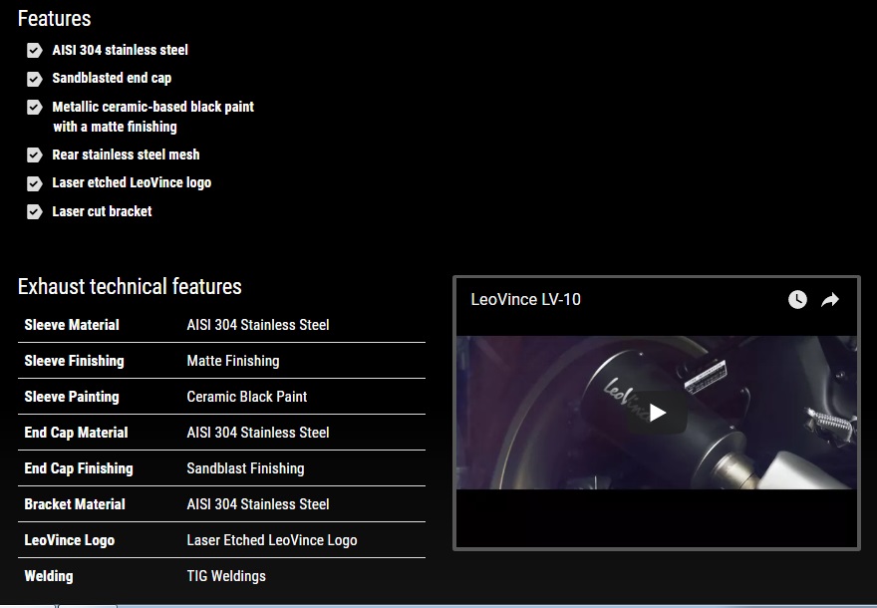
Task: Click the Share arrow icon on video
Action: pos(830,300)
